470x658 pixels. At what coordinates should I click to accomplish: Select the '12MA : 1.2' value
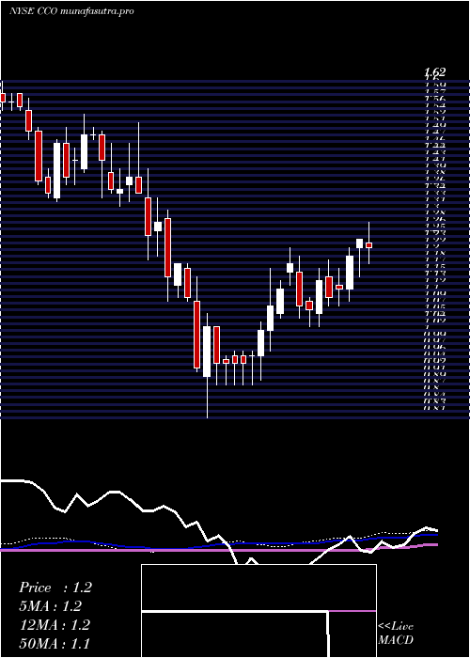[x=55, y=625]
